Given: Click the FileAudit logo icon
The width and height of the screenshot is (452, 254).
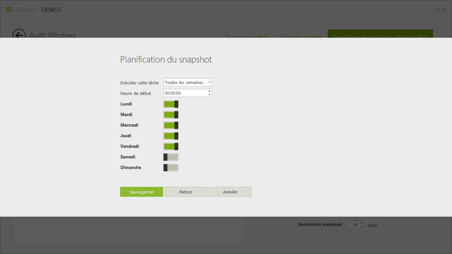Looking at the screenshot, I should click(9, 10).
